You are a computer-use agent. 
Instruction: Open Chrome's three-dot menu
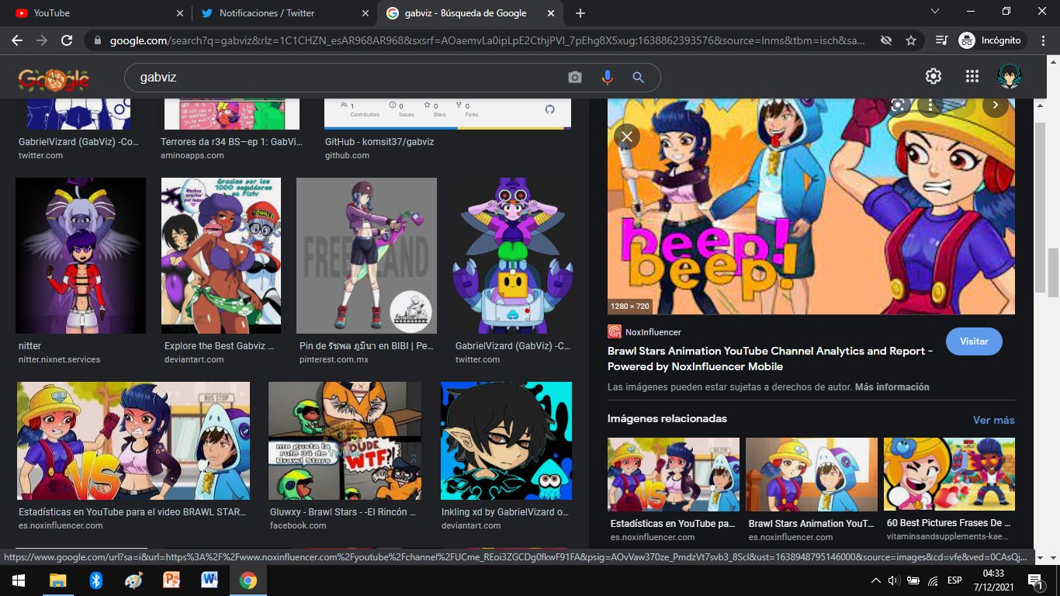[1044, 40]
